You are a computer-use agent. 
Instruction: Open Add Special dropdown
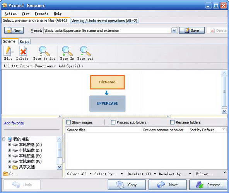click(x=71, y=66)
